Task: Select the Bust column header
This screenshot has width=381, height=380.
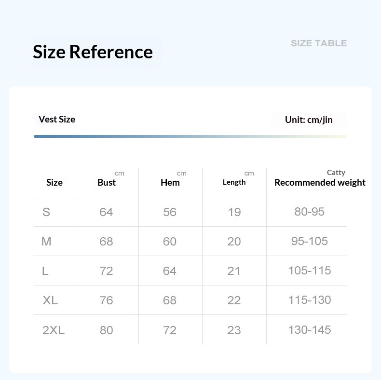Action: pyautogui.click(x=107, y=182)
